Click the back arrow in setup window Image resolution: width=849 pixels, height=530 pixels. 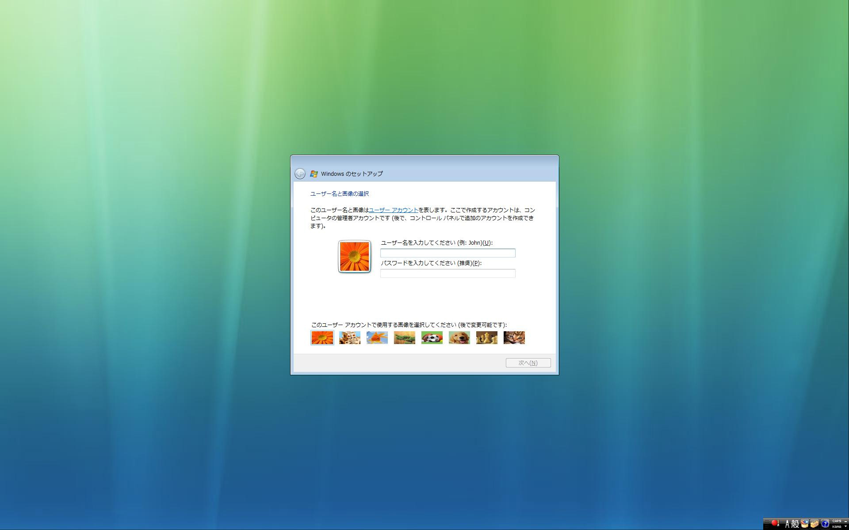[300, 174]
